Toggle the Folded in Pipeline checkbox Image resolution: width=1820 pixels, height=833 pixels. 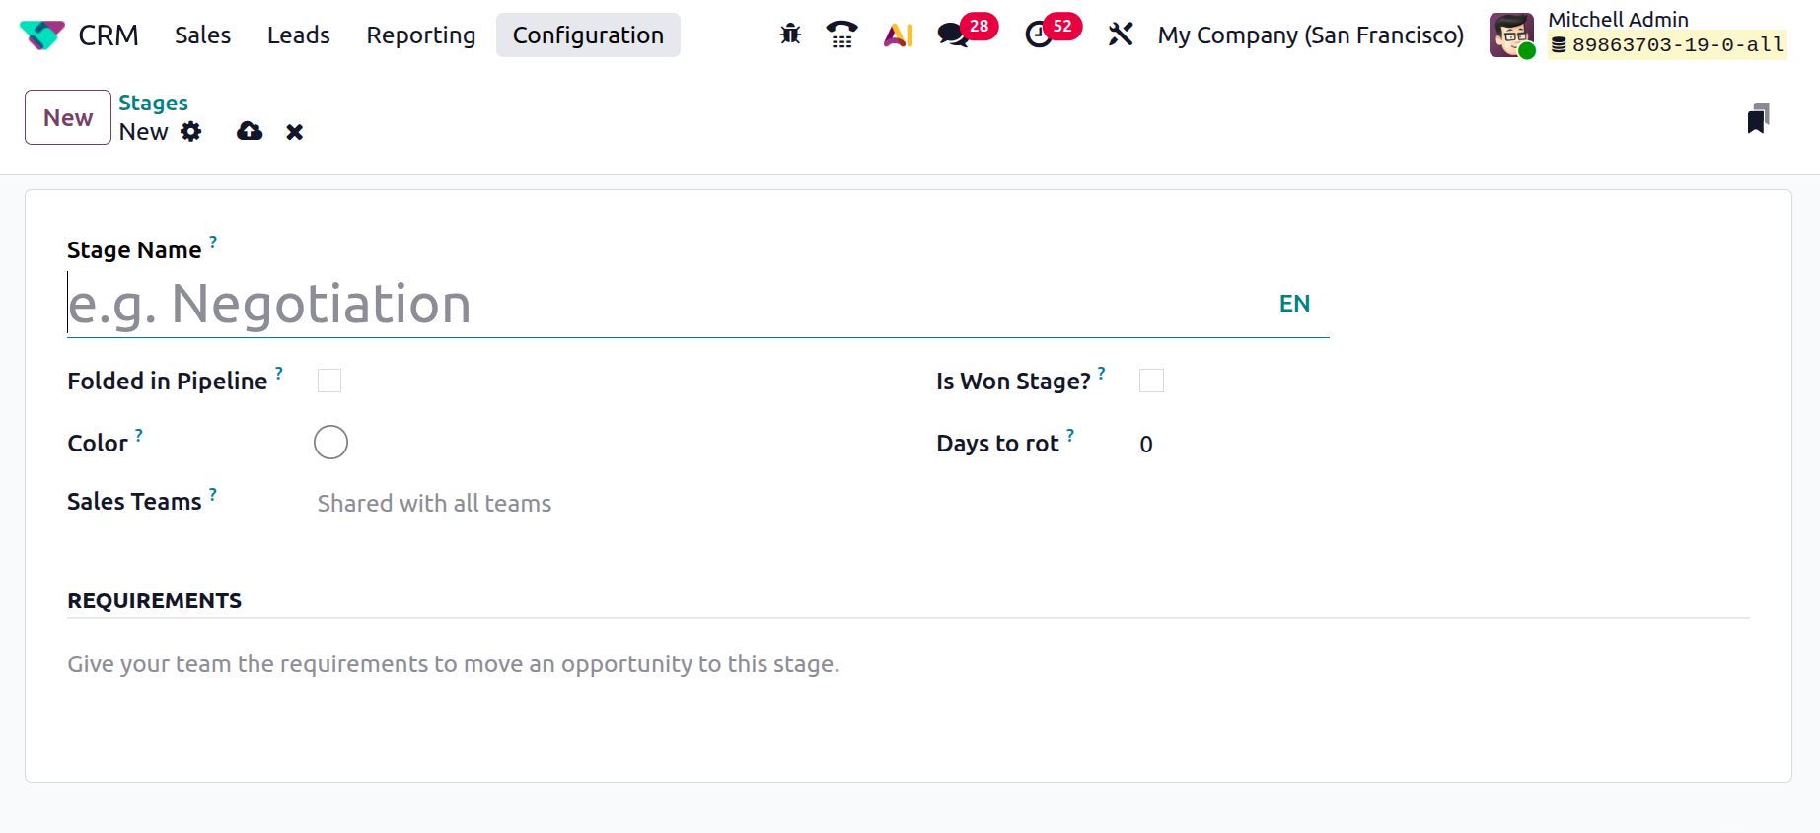pyautogui.click(x=329, y=381)
